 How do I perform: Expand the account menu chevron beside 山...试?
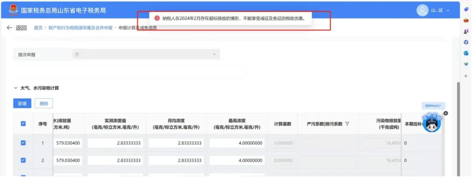point(448,10)
